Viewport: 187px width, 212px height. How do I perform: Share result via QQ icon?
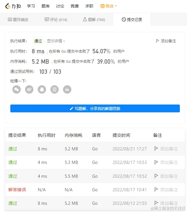tap(42, 90)
